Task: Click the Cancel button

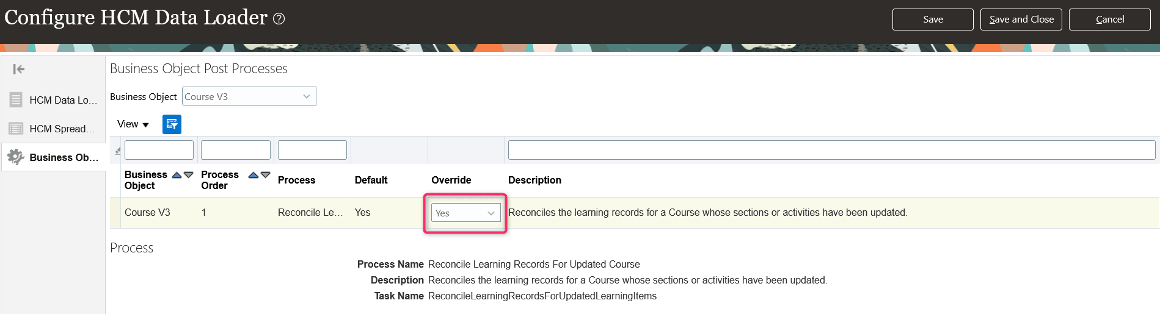Action: (x=1110, y=20)
